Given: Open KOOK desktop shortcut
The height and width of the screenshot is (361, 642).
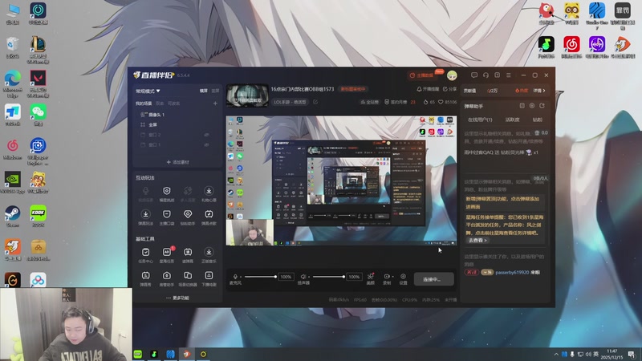Looking at the screenshot, I should pos(38,216).
